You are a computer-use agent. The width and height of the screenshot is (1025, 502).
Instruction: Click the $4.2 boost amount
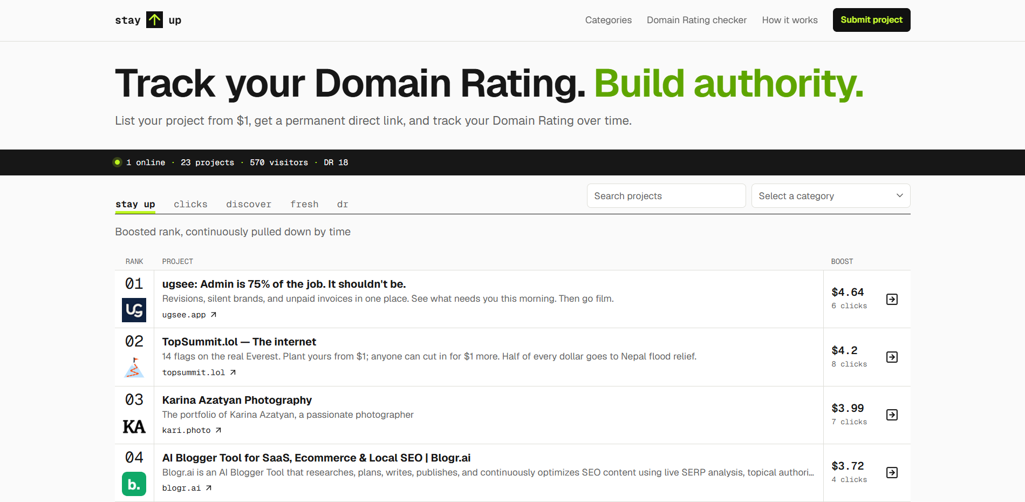(x=844, y=350)
